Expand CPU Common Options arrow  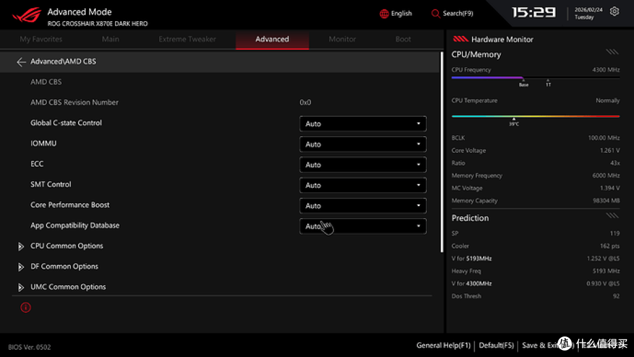click(21, 246)
